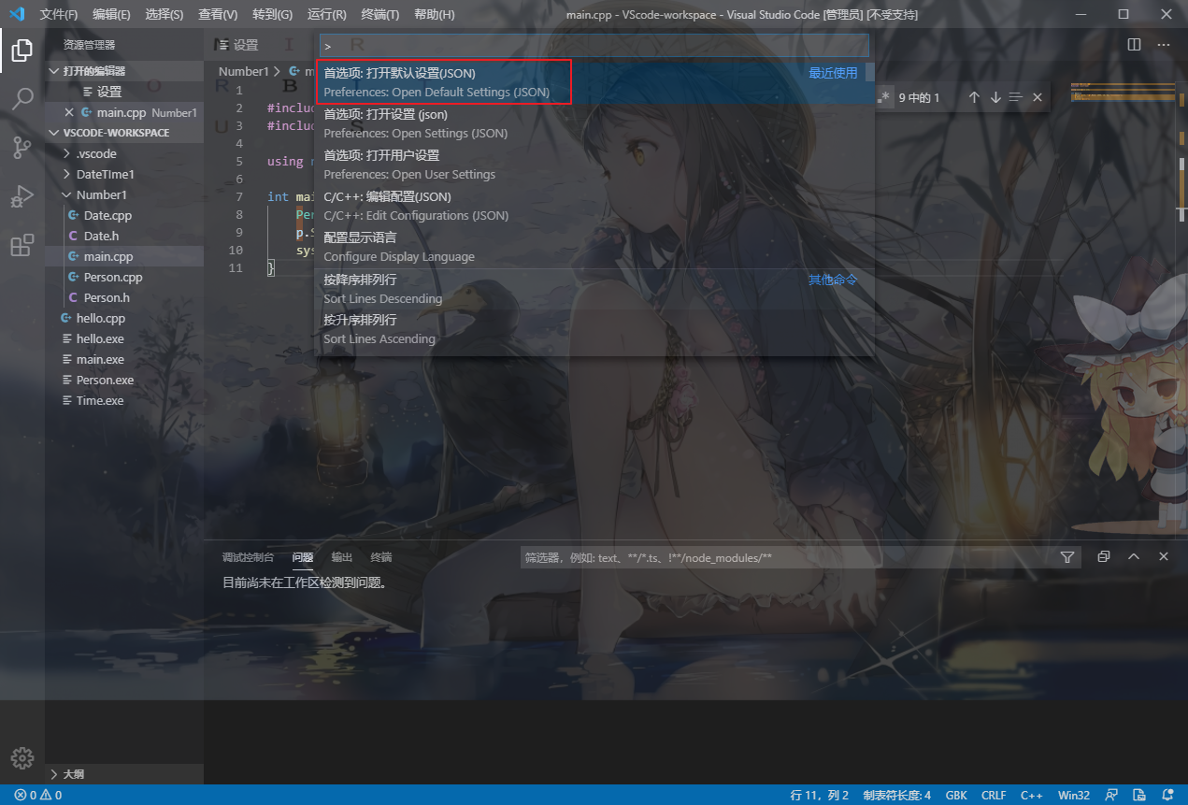Close the find widget
Screen dimensions: 1188x805
click(x=1037, y=97)
